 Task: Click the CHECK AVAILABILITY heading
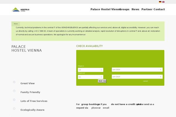click(89, 46)
